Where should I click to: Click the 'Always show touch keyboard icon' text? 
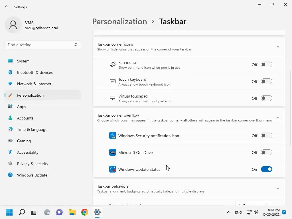pyautogui.click(x=144, y=84)
